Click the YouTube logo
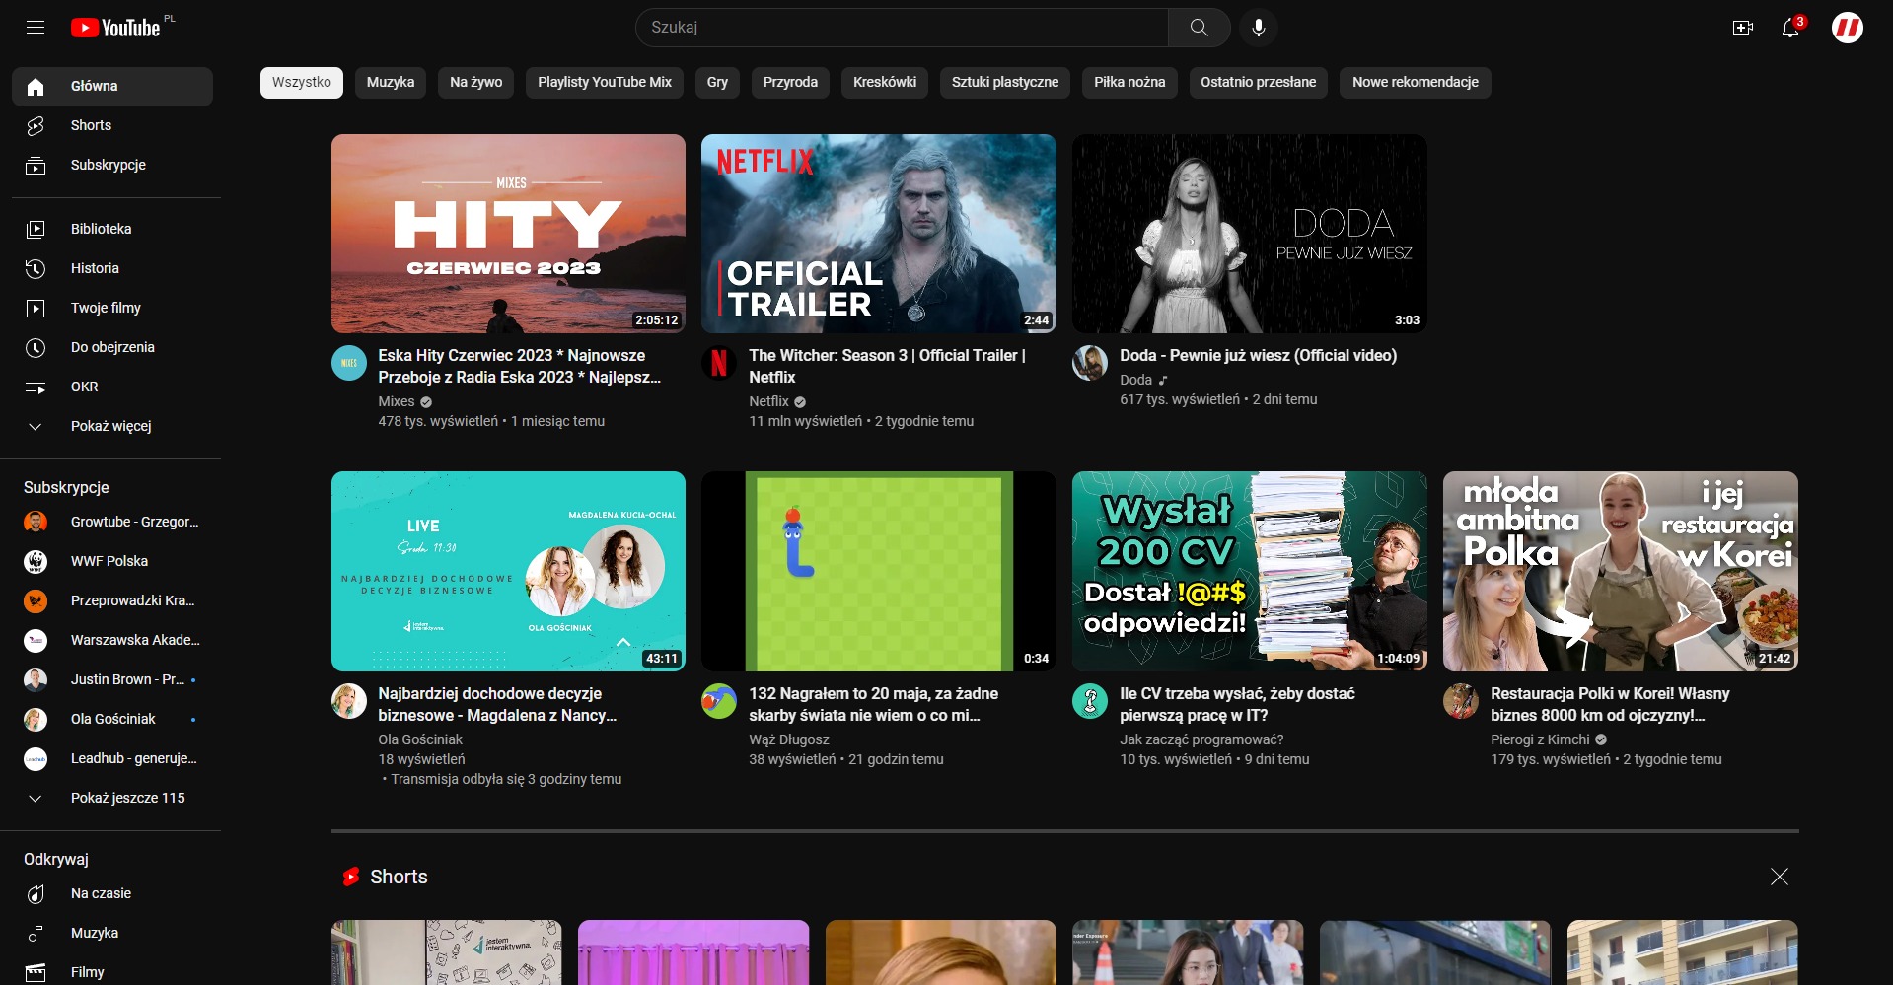 pyautogui.click(x=115, y=28)
